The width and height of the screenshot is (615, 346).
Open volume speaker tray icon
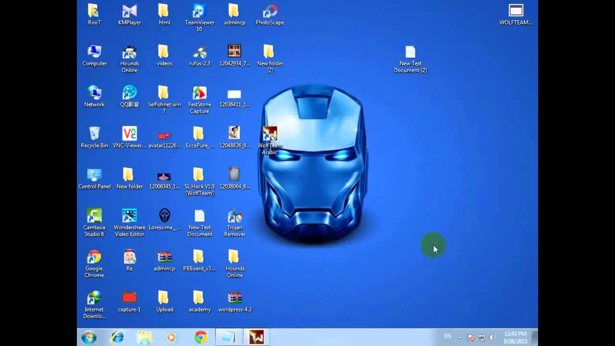click(492, 338)
